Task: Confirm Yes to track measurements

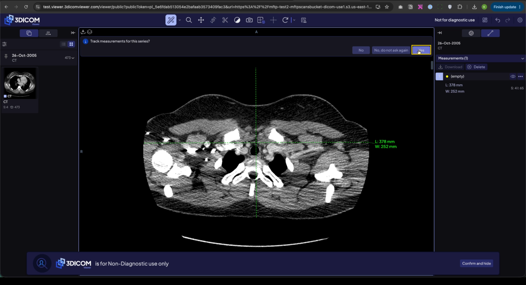Action: (421, 50)
